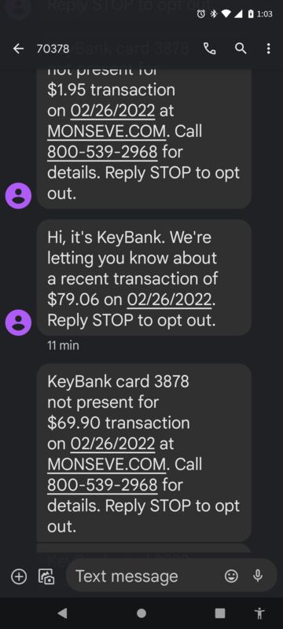Tap the Android home navigation button

click(x=141, y=613)
